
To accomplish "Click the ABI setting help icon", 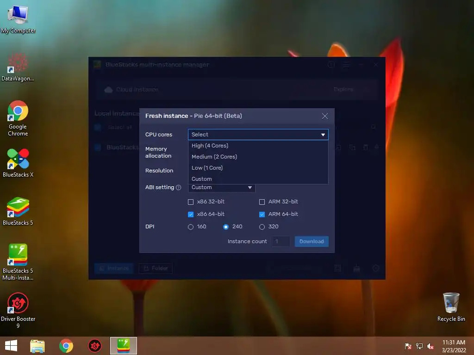I will click(178, 188).
